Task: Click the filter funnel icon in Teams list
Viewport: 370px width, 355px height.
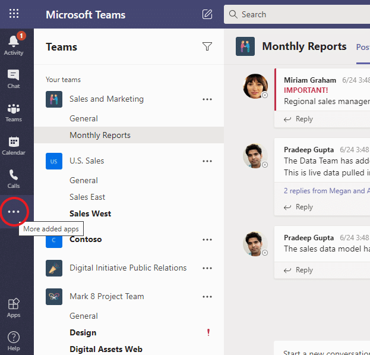Action: [207, 46]
